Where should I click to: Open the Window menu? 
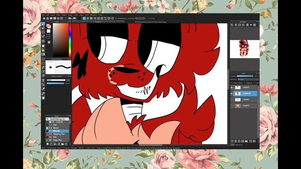[94, 15]
